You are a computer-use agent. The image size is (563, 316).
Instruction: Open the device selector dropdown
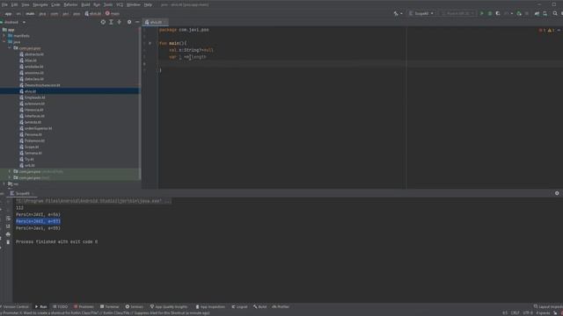pos(457,14)
